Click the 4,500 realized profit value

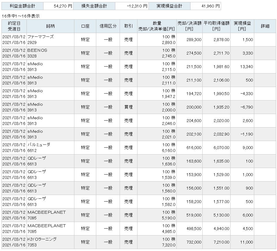coord(248,229)
